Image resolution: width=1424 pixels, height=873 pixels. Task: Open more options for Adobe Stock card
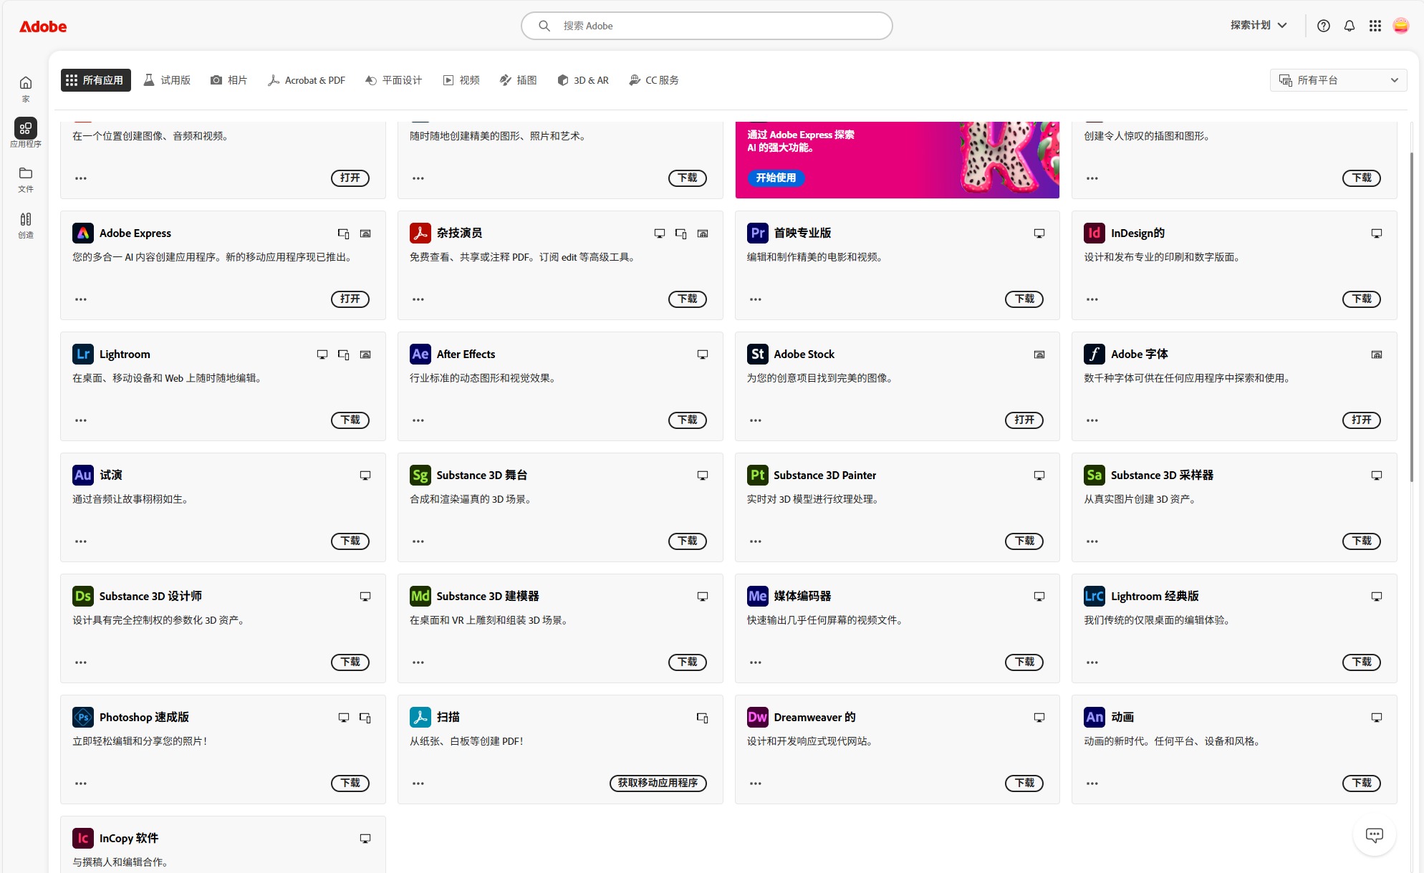[755, 420]
